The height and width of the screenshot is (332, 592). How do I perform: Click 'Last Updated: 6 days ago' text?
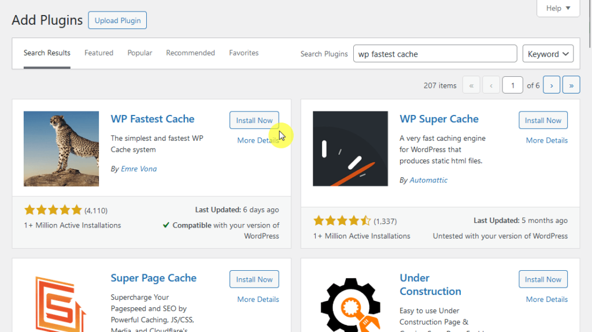[237, 210]
